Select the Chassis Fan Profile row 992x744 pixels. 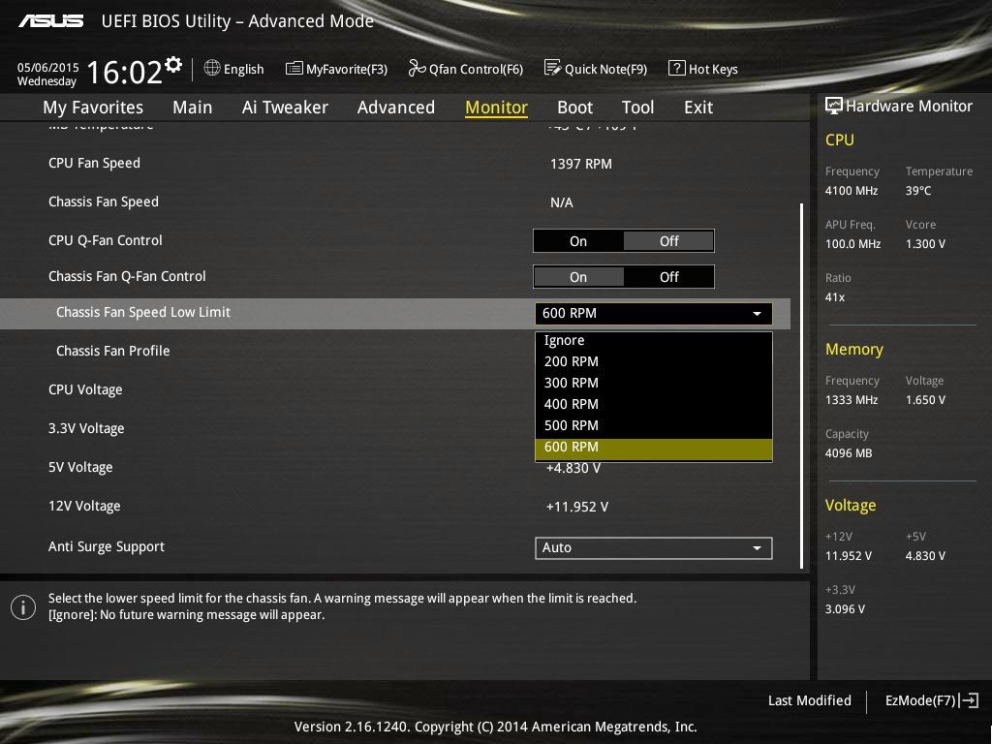(395, 351)
